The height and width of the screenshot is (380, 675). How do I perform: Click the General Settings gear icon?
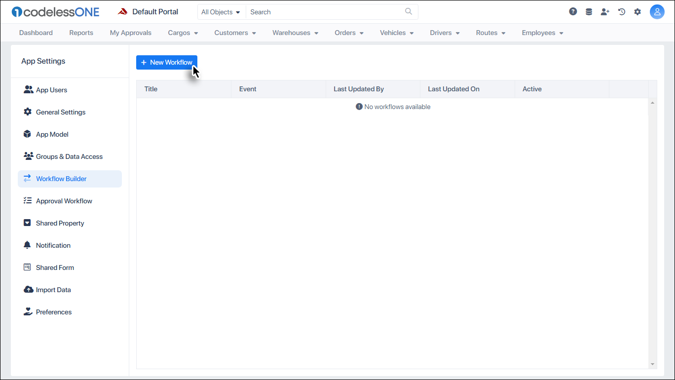pyautogui.click(x=28, y=112)
